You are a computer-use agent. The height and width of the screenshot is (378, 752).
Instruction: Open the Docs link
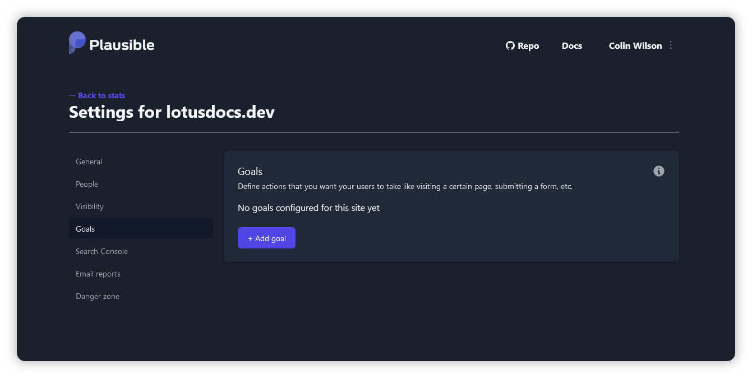(x=571, y=46)
